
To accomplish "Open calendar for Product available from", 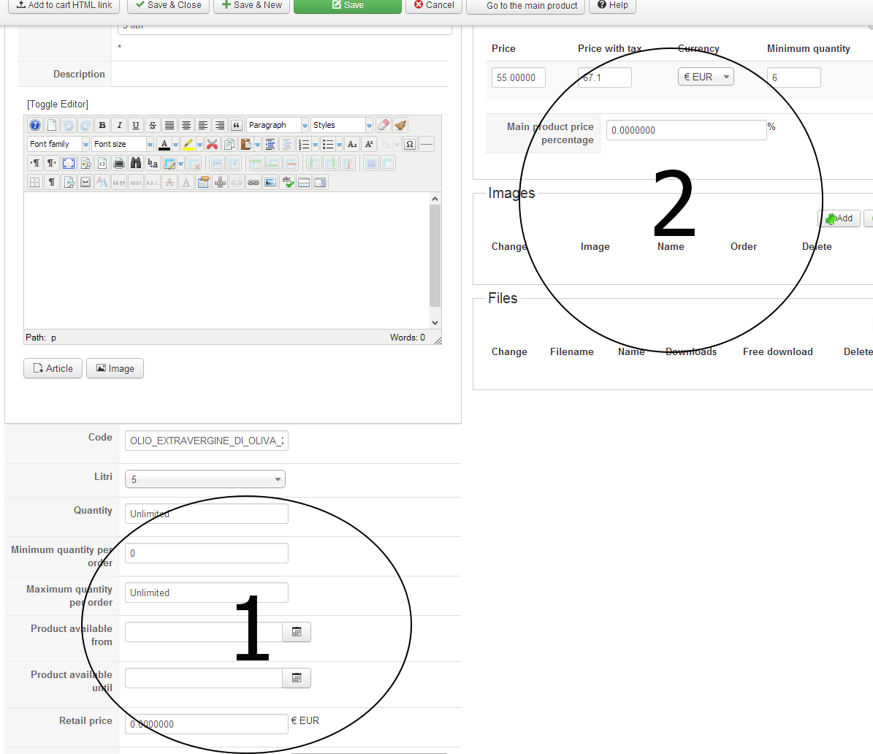I will point(297,632).
